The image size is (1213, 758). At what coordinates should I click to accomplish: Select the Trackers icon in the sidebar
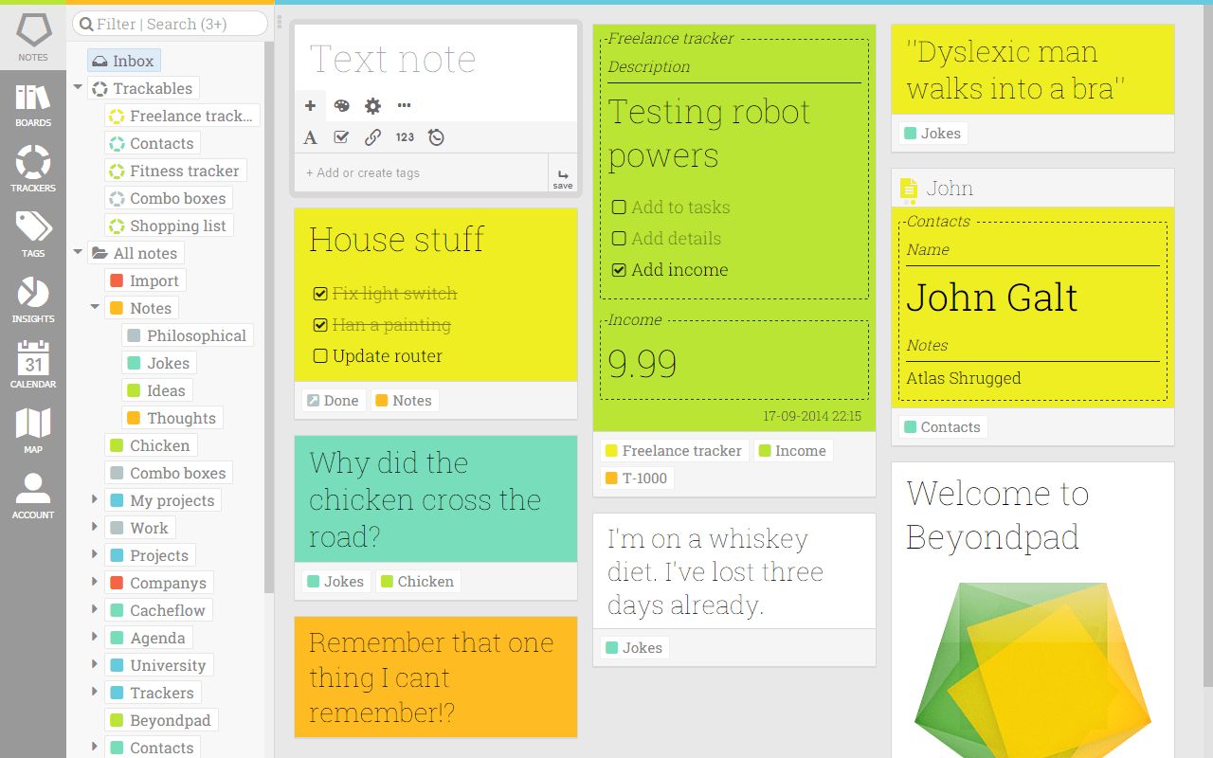pos(33,171)
